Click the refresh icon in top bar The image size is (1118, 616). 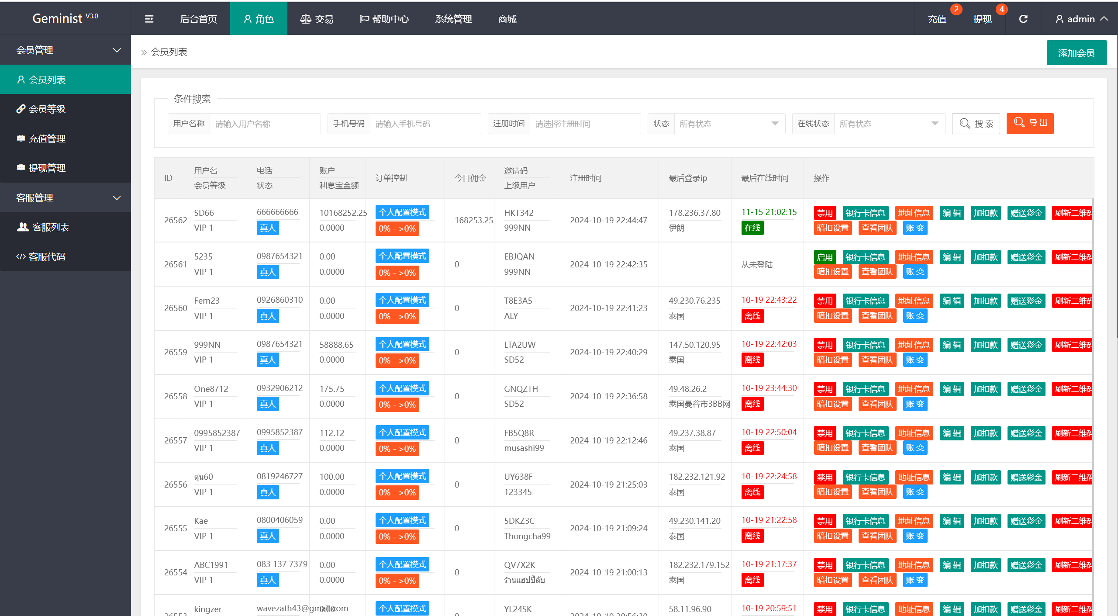[1023, 19]
